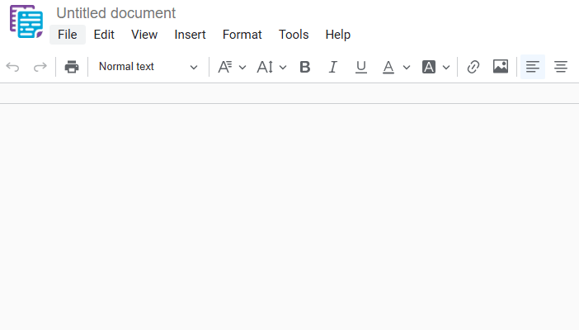Click the document ruler bar
Viewport: 579px width, 330px height.
click(289, 93)
